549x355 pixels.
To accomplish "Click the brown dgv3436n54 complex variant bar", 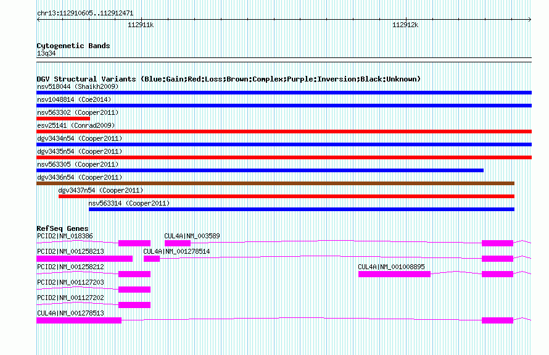I will 275,183.
